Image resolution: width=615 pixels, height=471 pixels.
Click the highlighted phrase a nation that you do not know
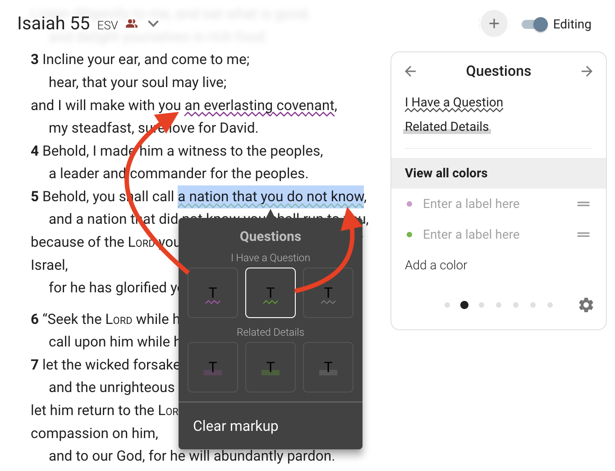271,197
